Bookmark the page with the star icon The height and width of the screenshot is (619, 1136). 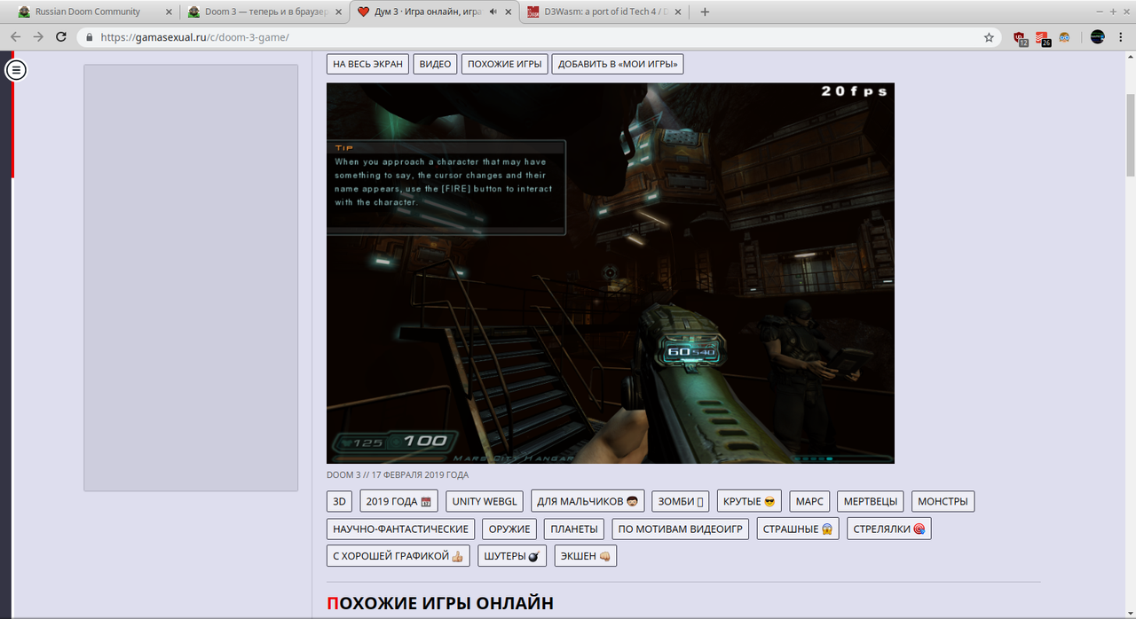tap(989, 37)
